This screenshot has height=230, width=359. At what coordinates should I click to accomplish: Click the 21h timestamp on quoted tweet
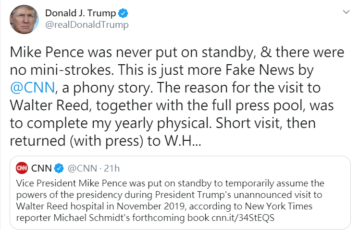click(111, 168)
